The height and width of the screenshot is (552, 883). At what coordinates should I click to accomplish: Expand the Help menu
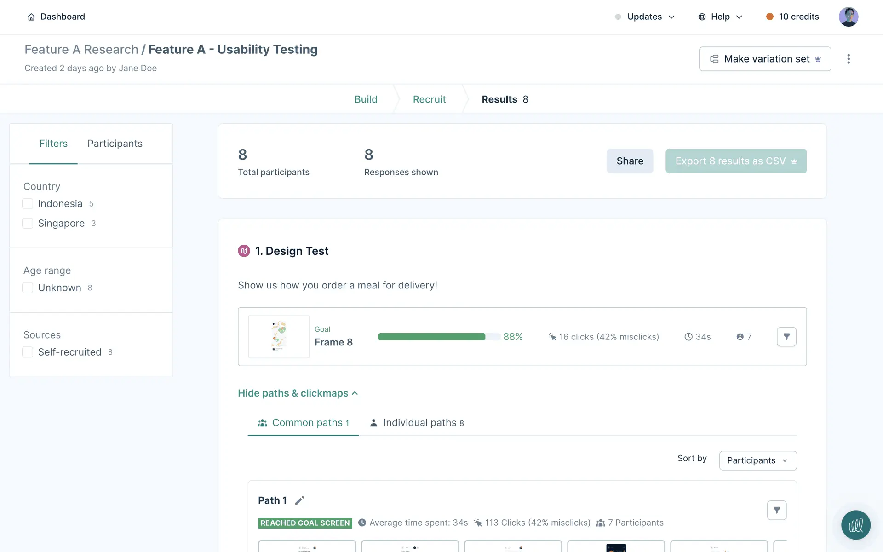point(720,17)
